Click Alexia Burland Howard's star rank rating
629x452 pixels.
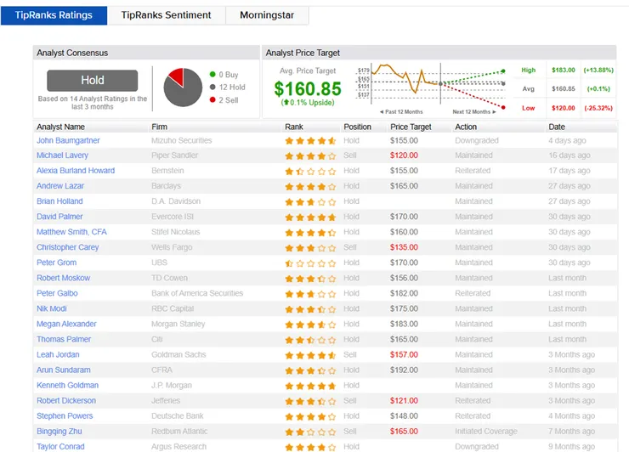[x=310, y=172]
